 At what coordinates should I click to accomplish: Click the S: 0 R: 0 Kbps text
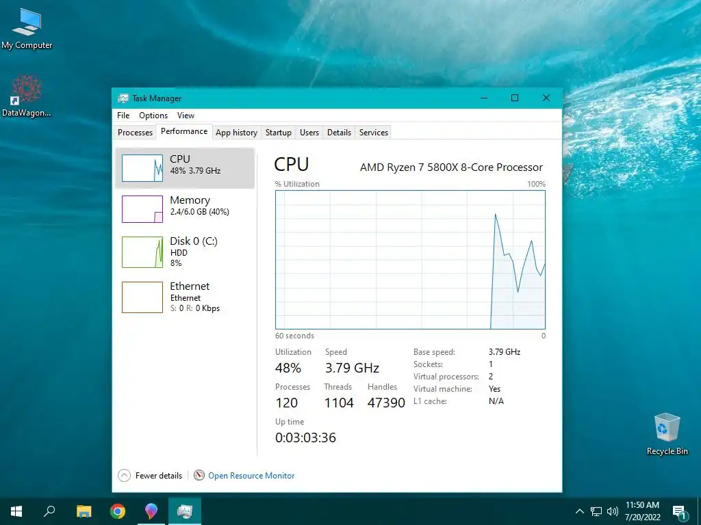(x=195, y=308)
